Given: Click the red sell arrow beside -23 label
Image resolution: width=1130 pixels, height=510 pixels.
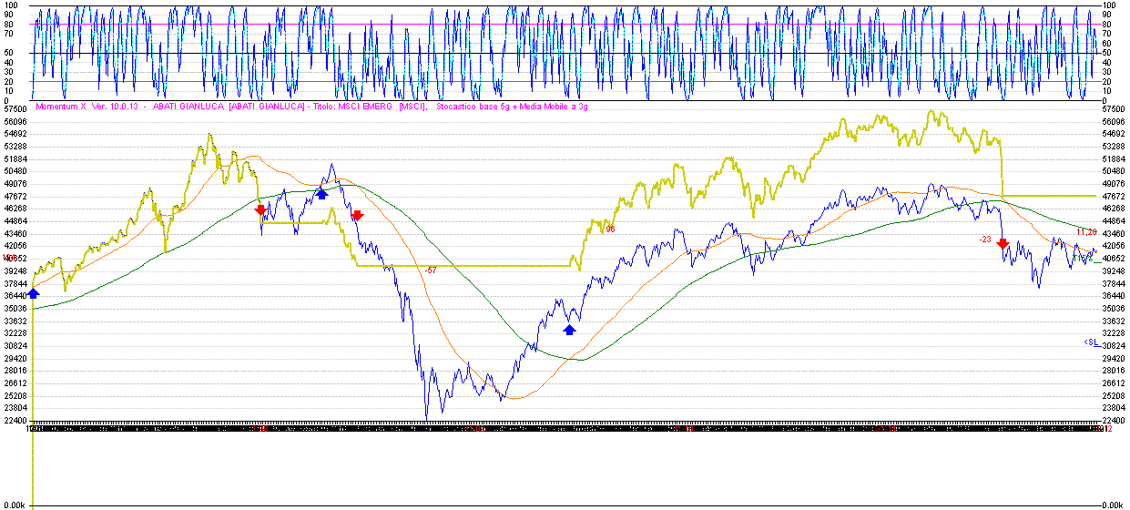Looking at the screenshot, I should click(1003, 244).
